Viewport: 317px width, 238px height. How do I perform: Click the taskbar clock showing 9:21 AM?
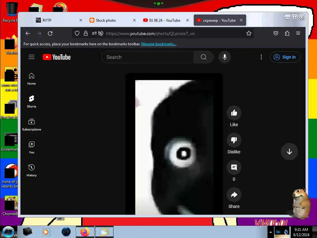301,232
